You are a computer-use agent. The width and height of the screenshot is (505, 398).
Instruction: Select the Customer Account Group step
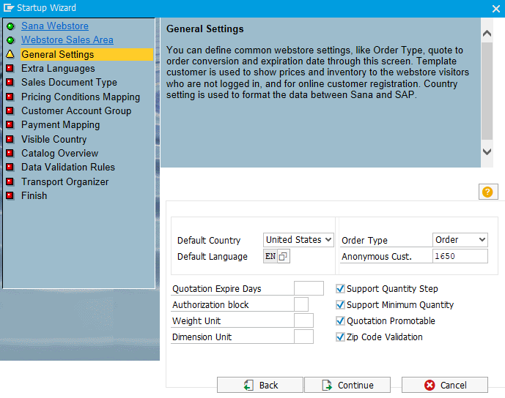(x=76, y=111)
